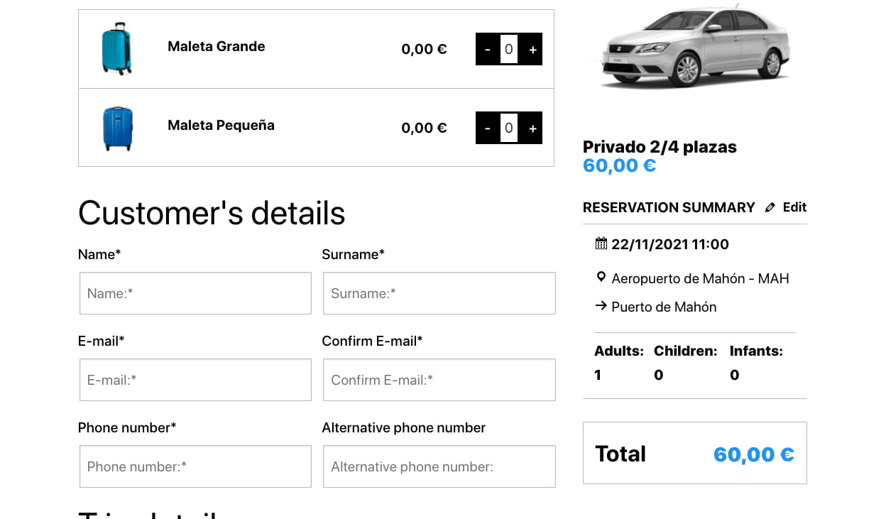
Task: Select the E-mail input field
Action: point(195,380)
